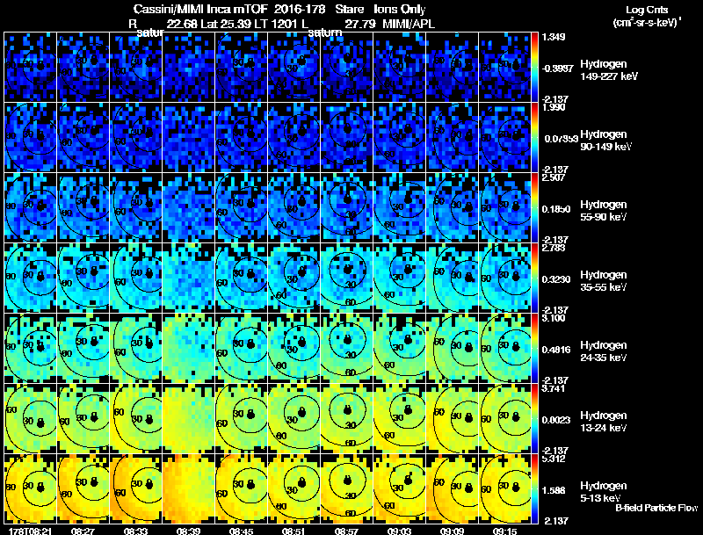Click the 5-13 keV panel at 08:57
The height and width of the screenshot is (535, 703).
click(x=346, y=488)
